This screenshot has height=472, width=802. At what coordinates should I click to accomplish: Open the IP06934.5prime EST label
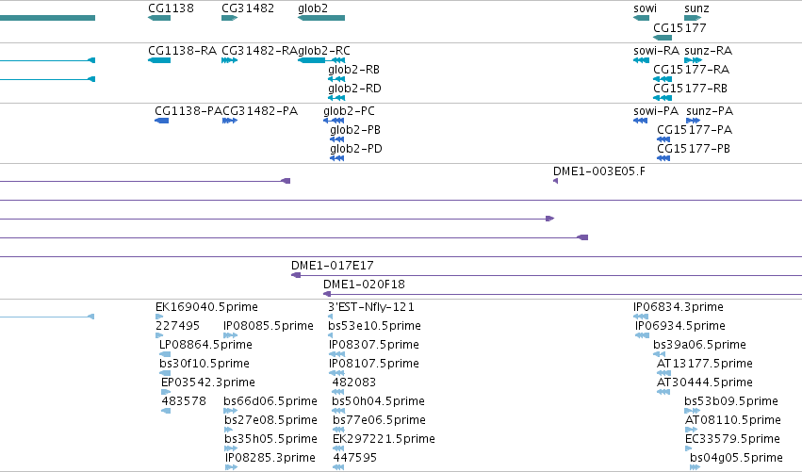[x=680, y=326]
